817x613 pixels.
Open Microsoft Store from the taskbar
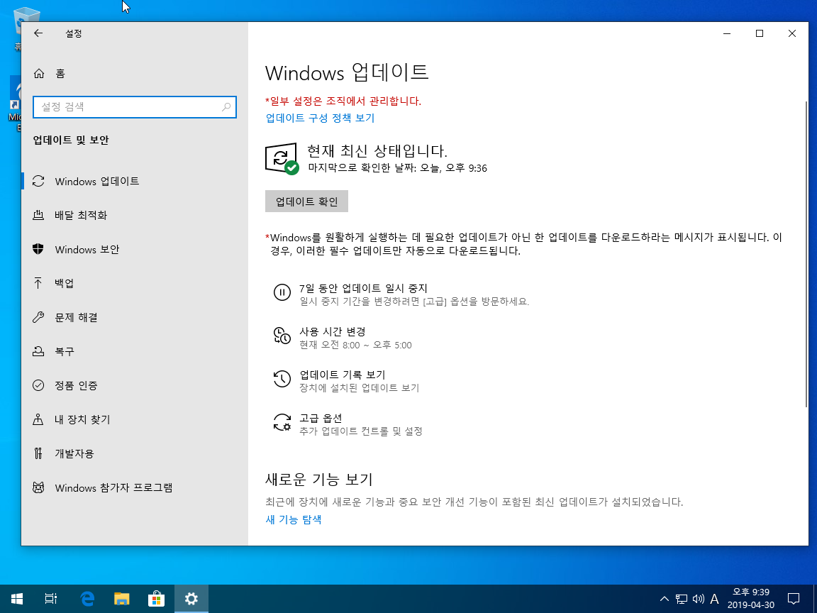tap(156, 599)
